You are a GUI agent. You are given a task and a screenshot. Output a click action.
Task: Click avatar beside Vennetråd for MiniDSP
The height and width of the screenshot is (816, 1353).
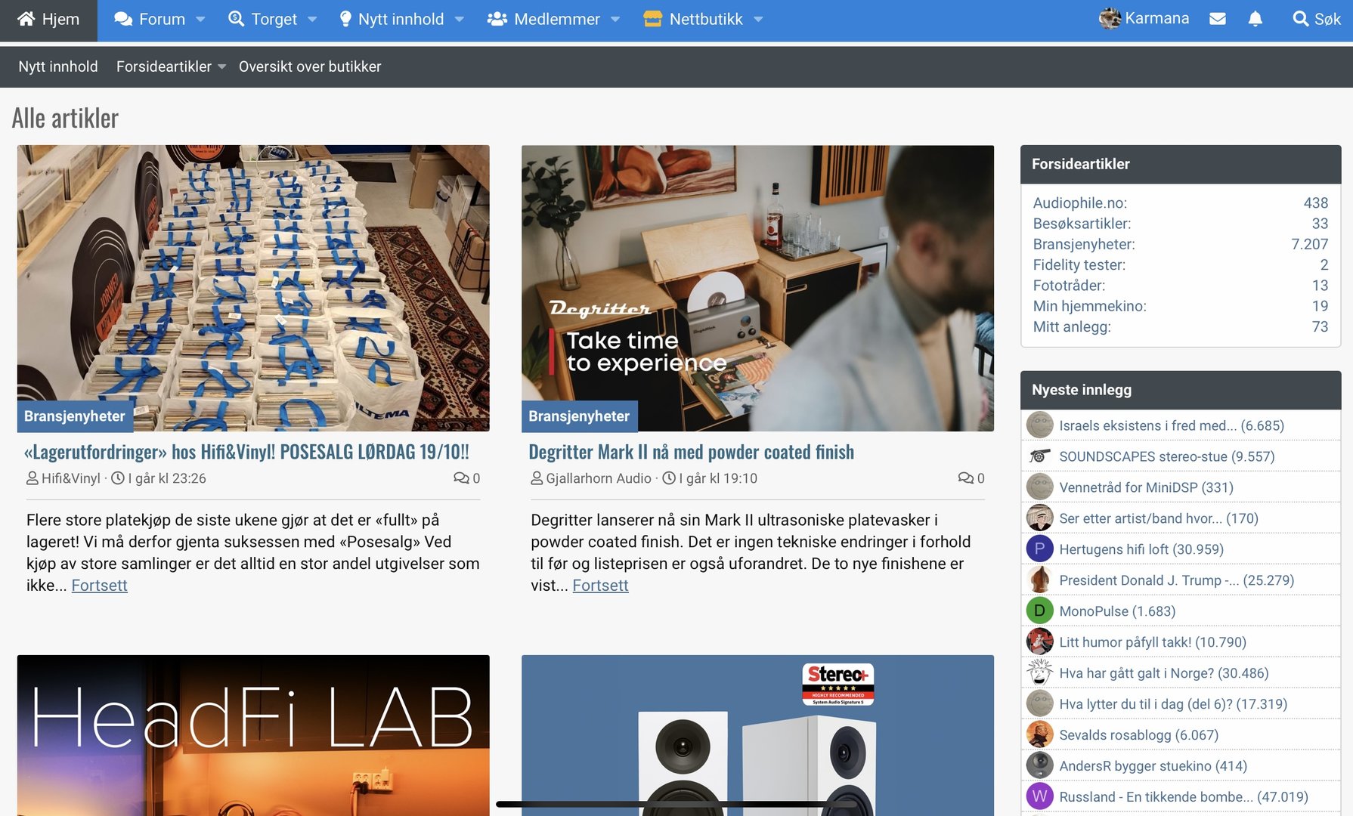pyautogui.click(x=1040, y=487)
